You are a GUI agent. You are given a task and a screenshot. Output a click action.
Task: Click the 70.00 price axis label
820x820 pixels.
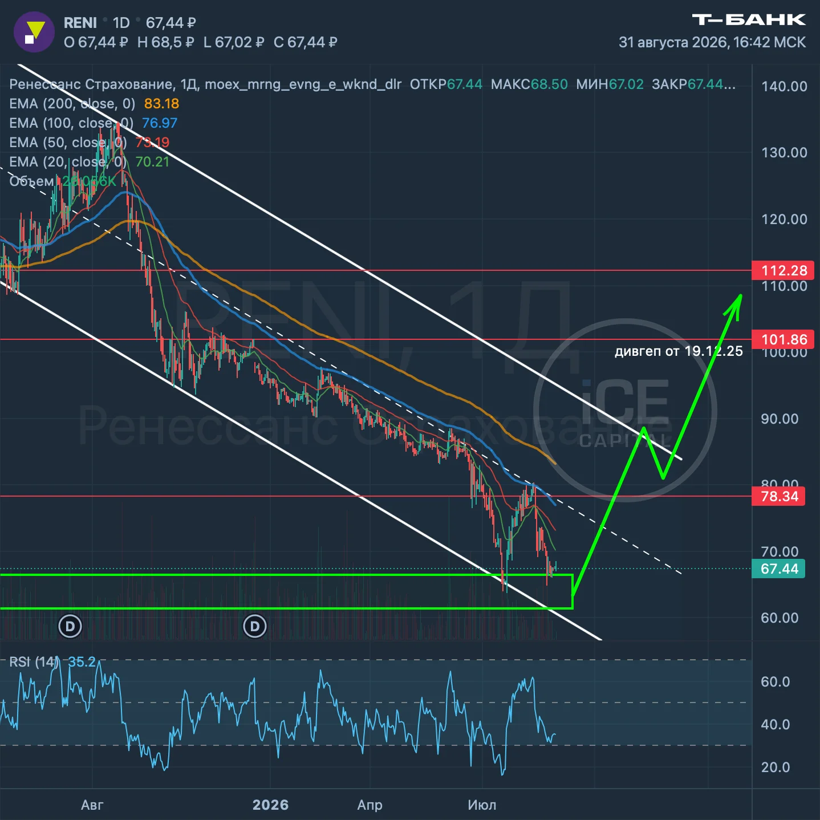(780, 551)
